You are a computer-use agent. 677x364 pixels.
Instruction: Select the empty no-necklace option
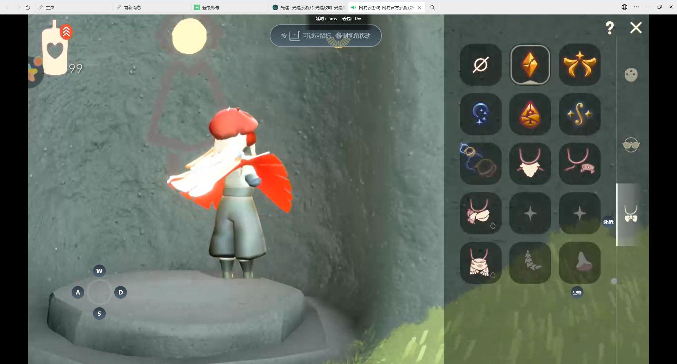point(481,65)
